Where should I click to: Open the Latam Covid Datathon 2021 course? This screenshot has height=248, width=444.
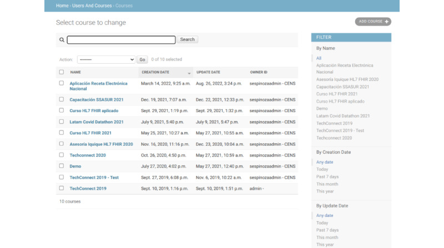pyautogui.click(x=97, y=122)
